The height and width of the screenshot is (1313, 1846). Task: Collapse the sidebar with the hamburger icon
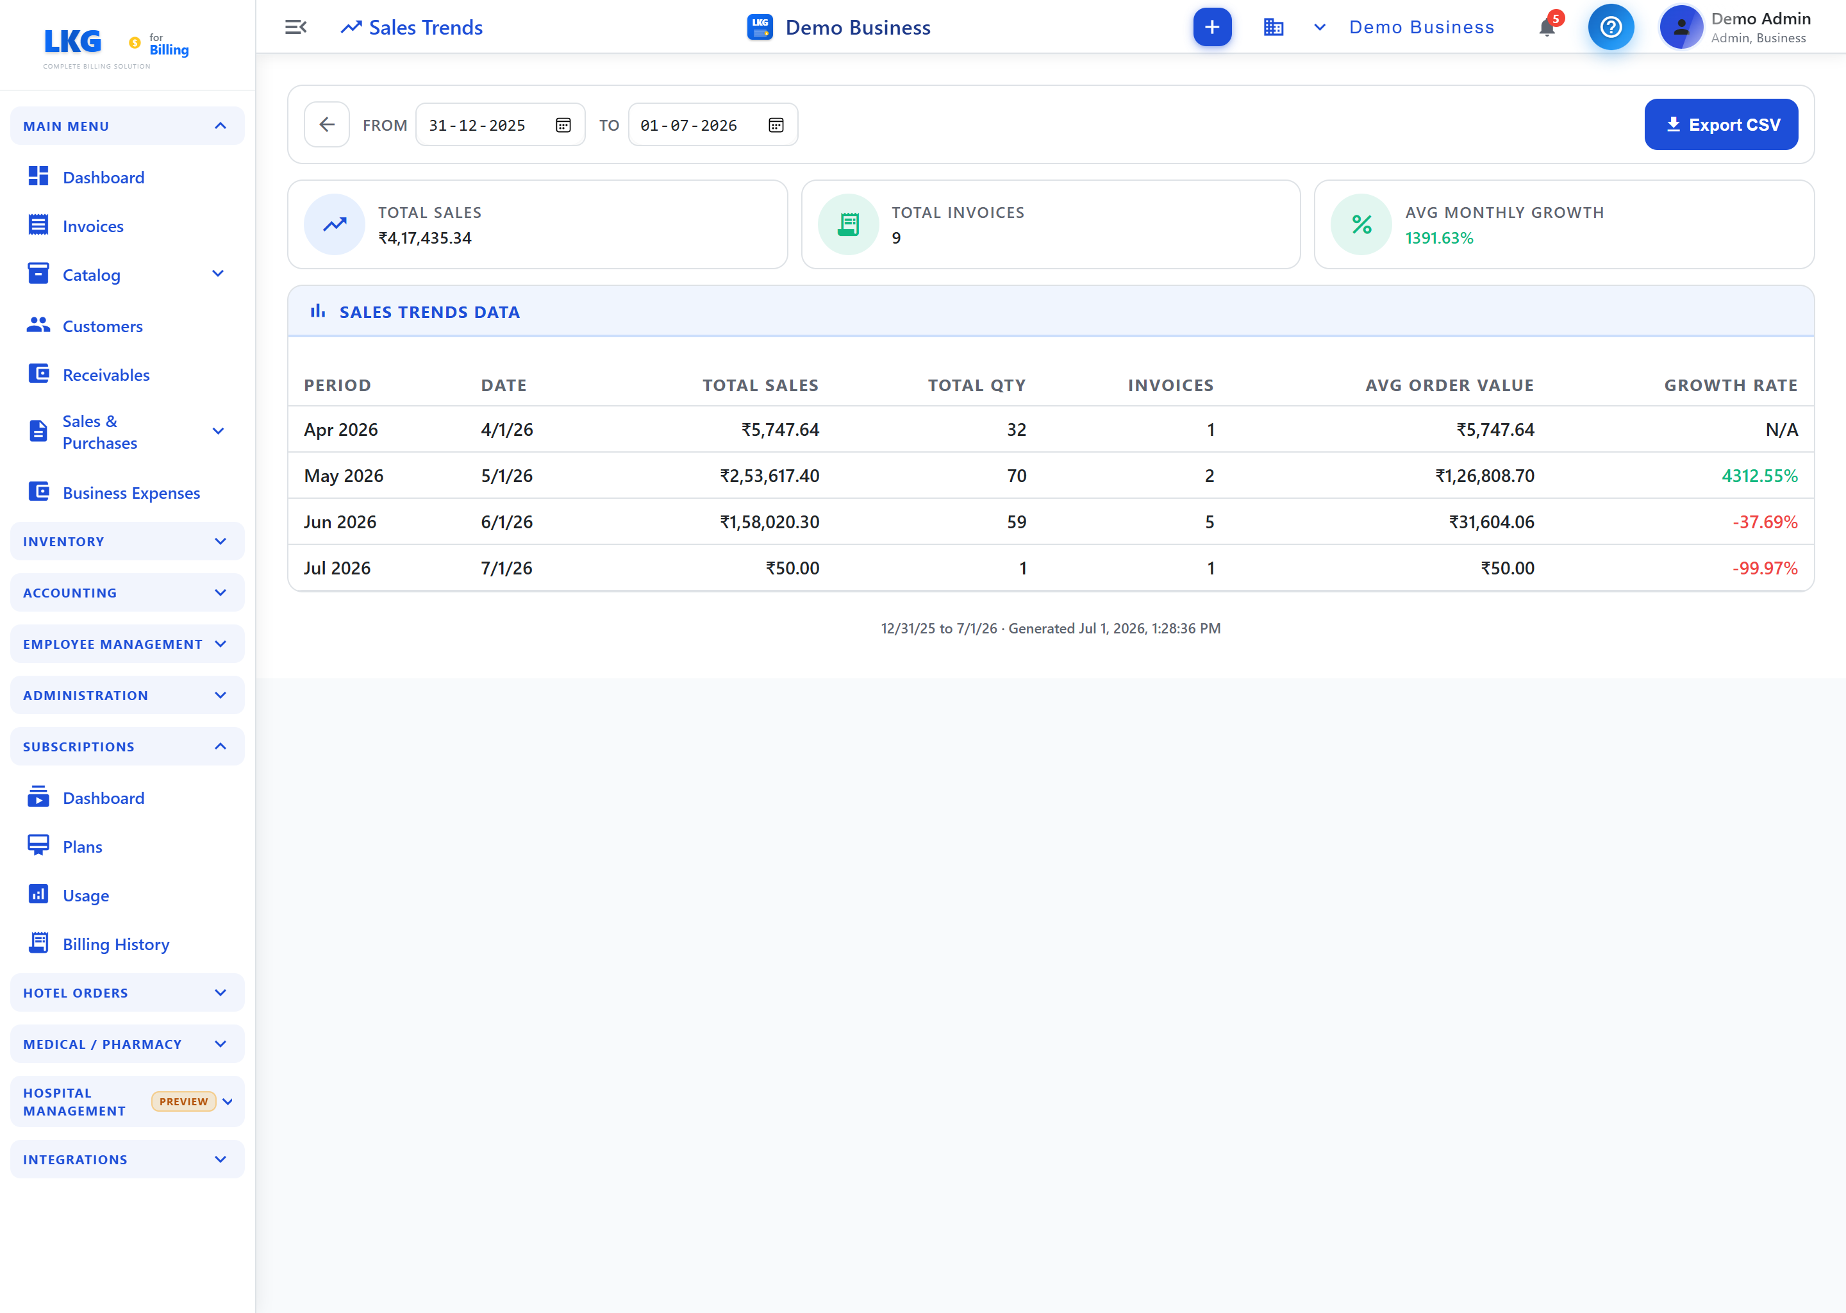click(296, 28)
